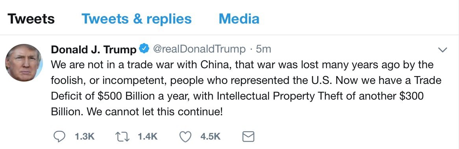Click the Donald J. Trump display name
The height and width of the screenshot is (149, 459).
[x=93, y=50]
